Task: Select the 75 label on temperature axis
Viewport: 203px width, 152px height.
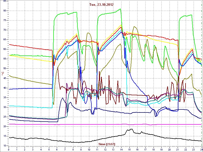Action: point(5,21)
